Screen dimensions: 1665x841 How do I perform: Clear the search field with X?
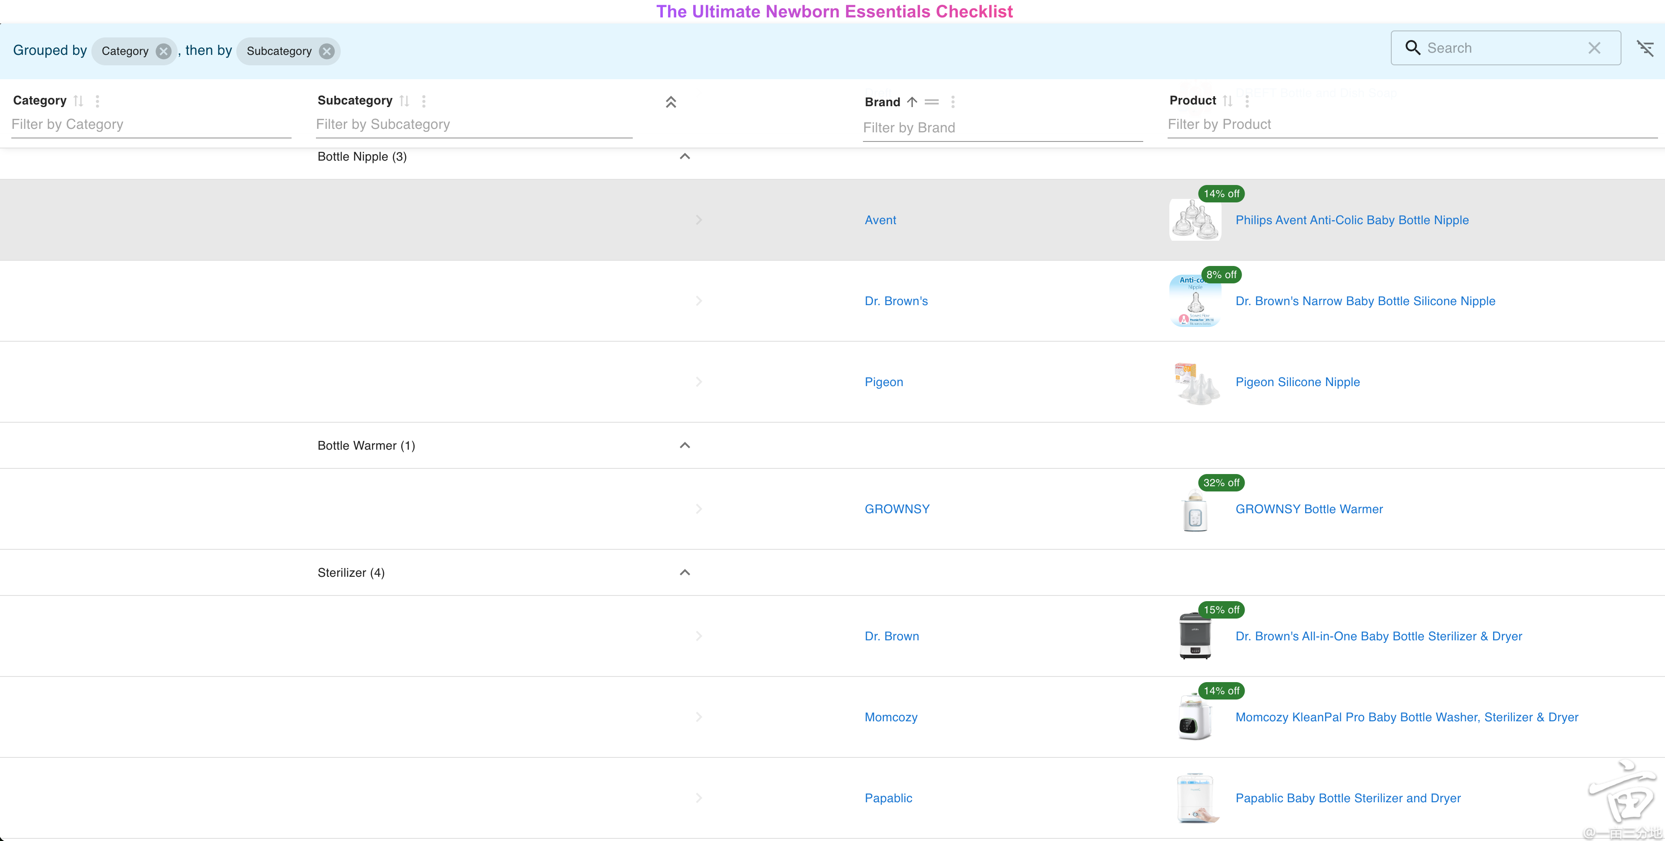point(1595,48)
